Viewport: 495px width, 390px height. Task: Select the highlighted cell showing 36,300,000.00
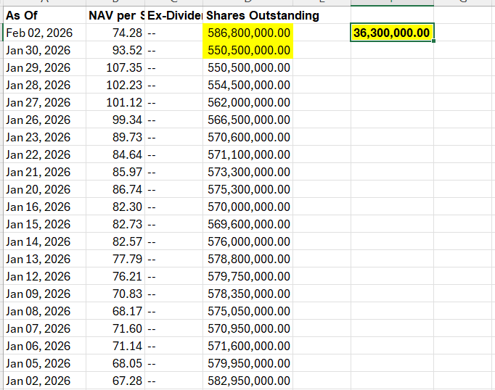[392, 33]
